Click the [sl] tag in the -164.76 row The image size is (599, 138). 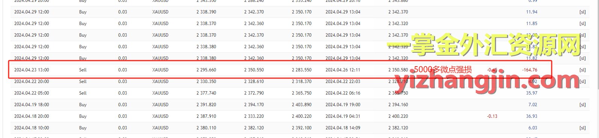[582, 70]
